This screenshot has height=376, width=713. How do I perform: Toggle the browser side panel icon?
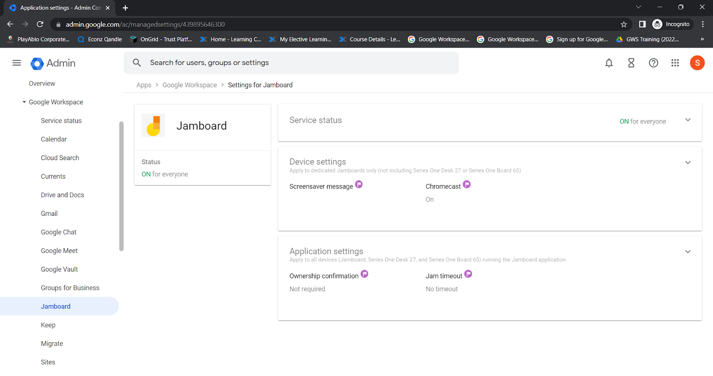tap(642, 25)
